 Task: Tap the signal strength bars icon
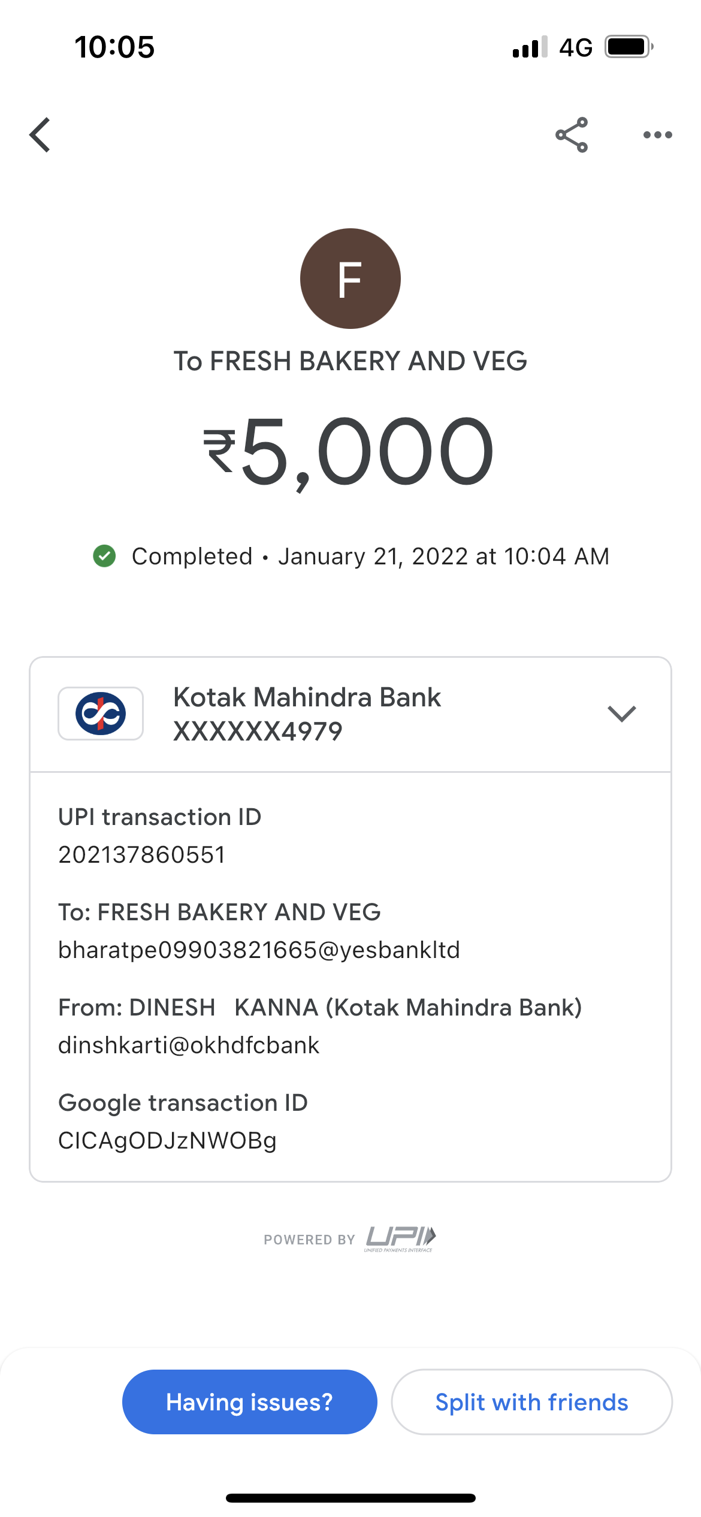pos(530,47)
